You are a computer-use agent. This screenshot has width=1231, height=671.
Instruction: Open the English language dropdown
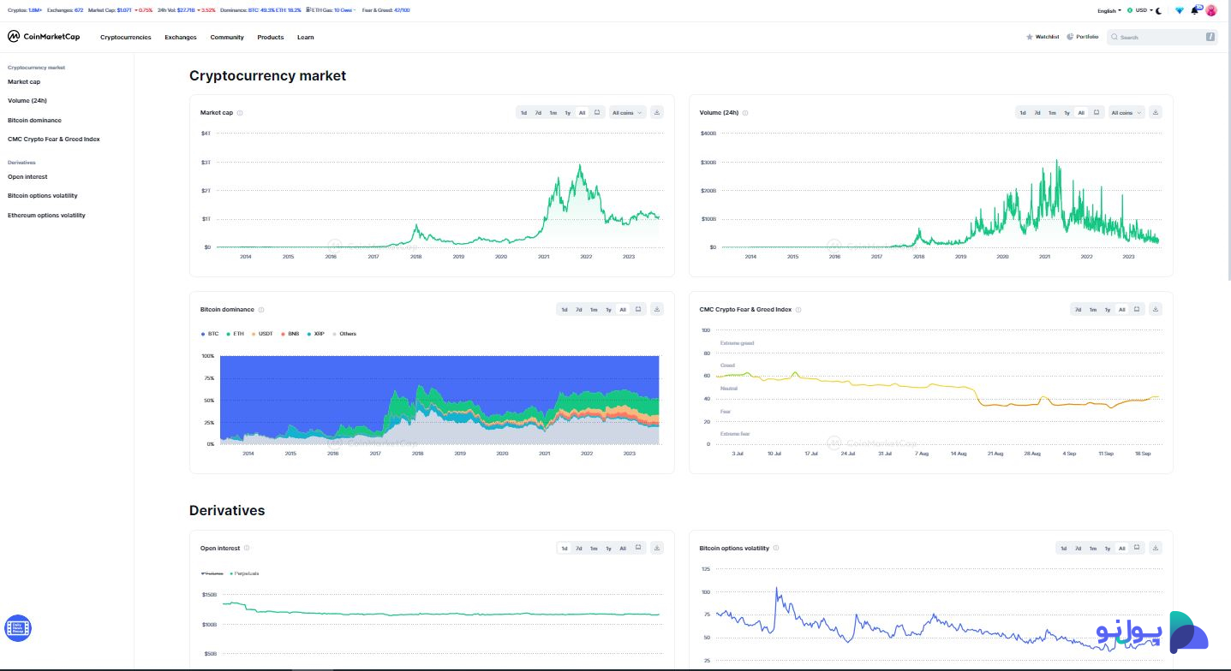pyautogui.click(x=1108, y=10)
